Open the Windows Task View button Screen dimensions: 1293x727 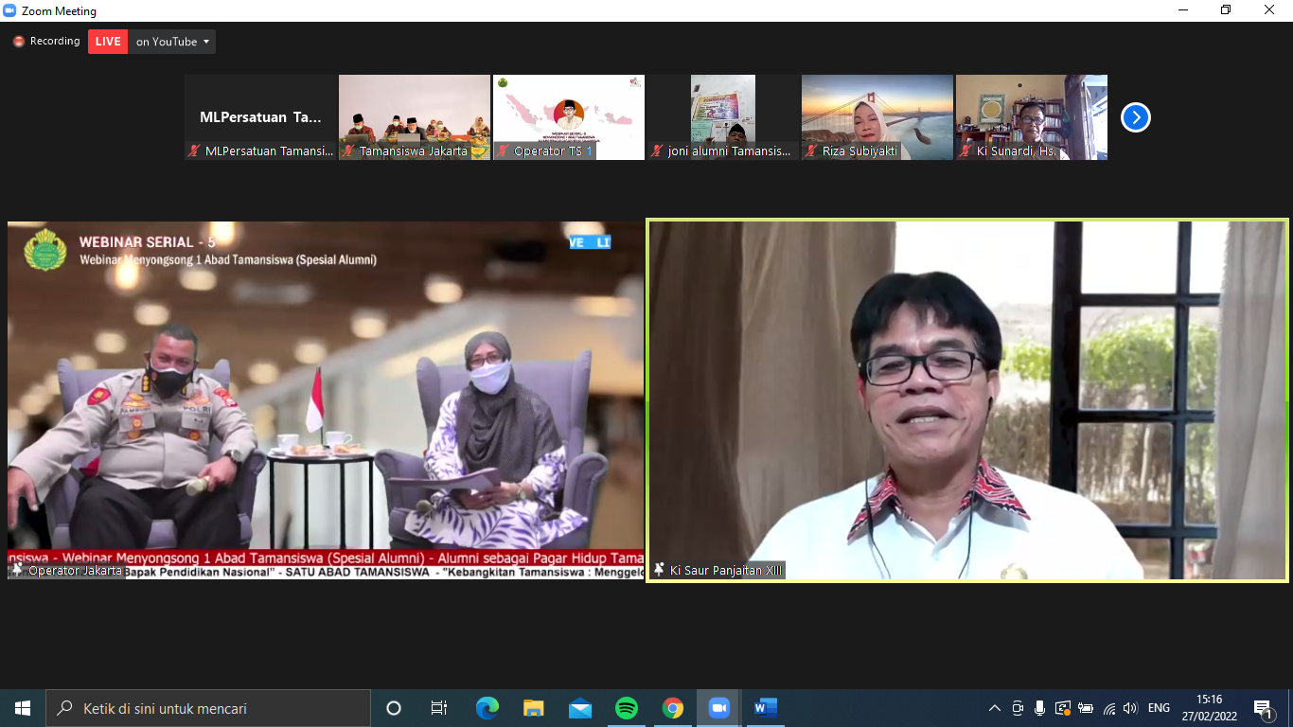pos(439,708)
